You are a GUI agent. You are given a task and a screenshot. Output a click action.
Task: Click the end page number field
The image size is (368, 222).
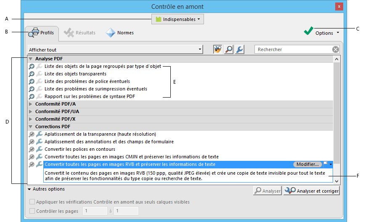pyautogui.click(x=126, y=211)
